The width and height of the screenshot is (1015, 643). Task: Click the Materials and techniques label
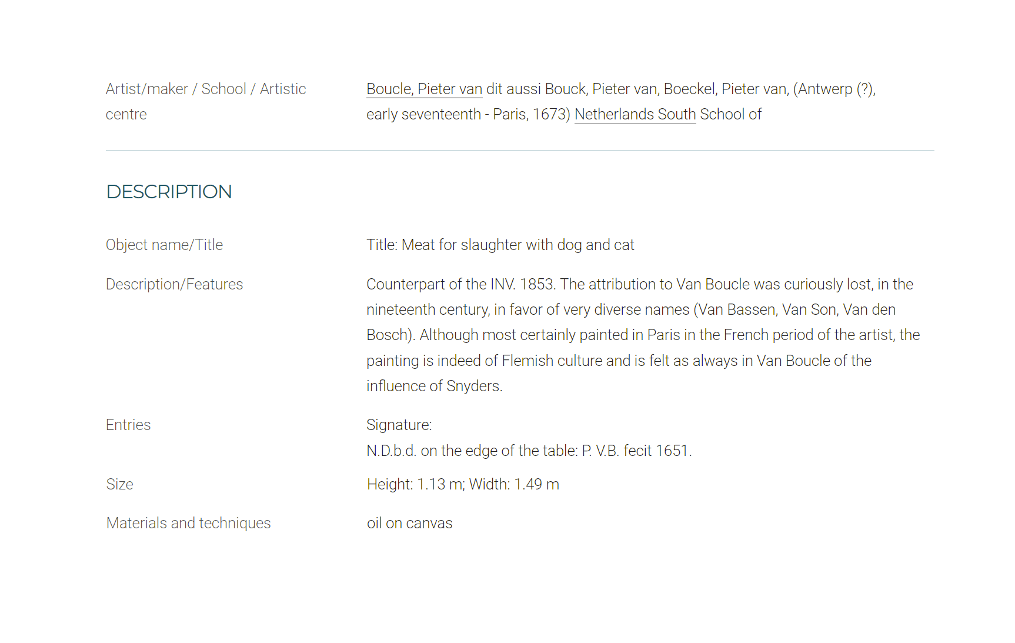click(189, 523)
